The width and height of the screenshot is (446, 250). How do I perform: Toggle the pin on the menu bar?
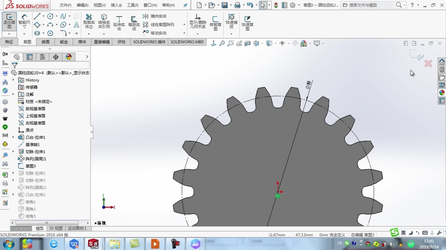pyautogui.click(x=185, y=5)
